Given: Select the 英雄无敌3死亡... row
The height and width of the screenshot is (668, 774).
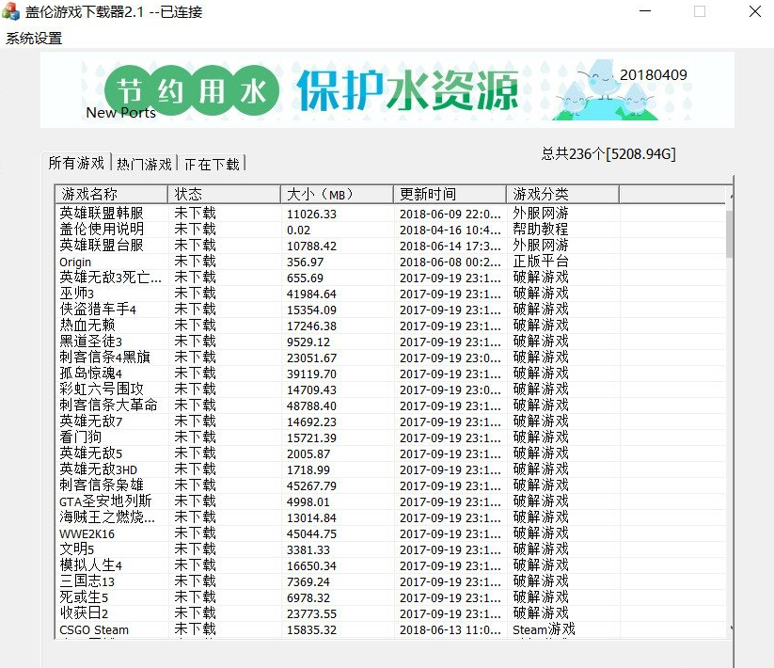Looking at the screenshot, I should pyautogui.click(x=390, y=278).
